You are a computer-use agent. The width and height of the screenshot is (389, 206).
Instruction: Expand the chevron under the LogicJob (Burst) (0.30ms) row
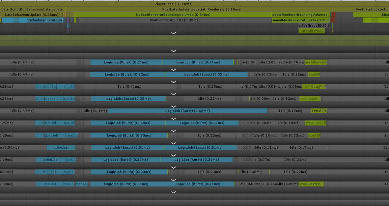(x=174, y=167)
